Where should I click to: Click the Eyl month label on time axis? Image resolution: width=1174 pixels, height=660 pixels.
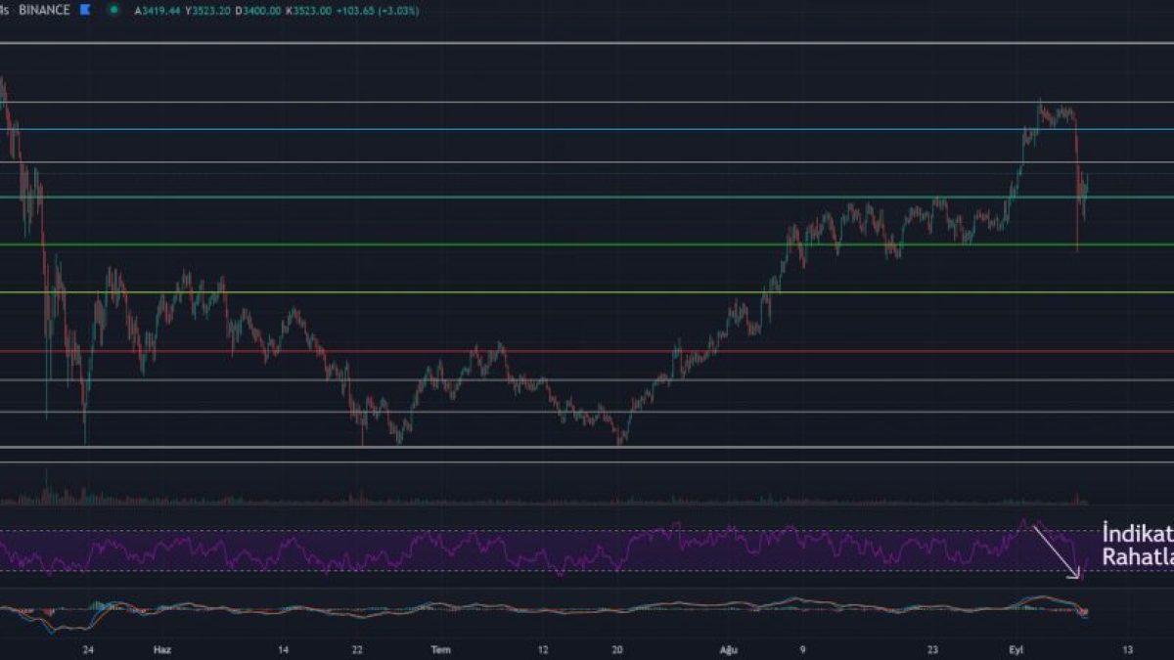(x=1016, y=649)
